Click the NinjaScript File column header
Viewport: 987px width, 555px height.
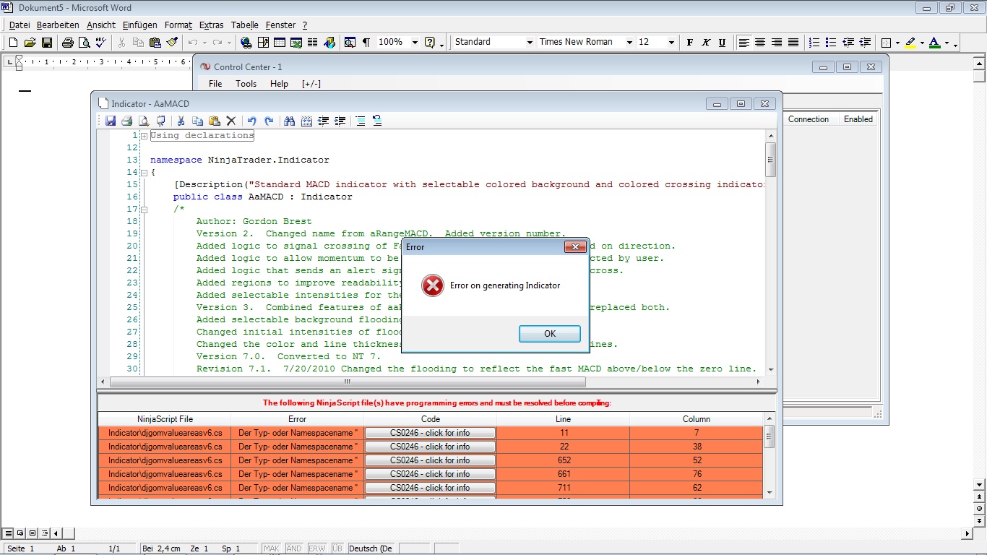(165, 419)
